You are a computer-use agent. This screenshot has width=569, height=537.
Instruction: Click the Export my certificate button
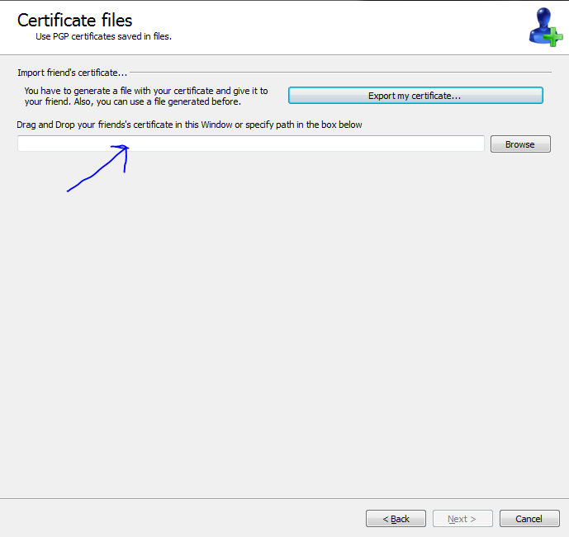[415, 96]
